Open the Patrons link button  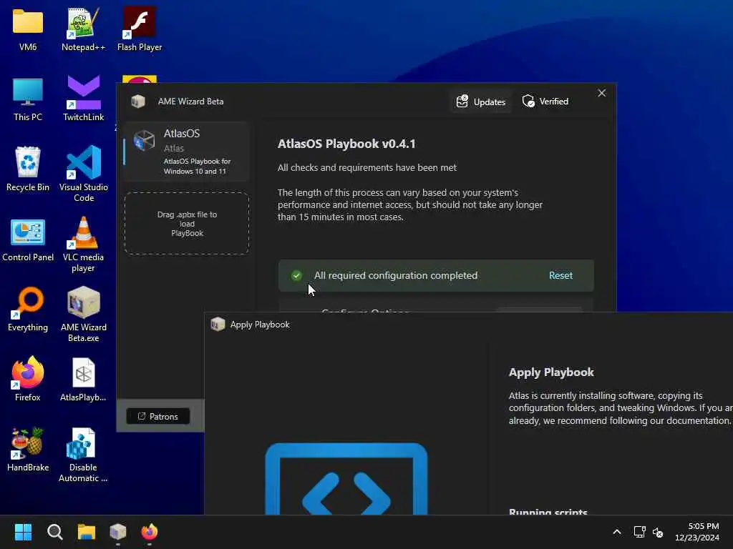click(158, 417)
